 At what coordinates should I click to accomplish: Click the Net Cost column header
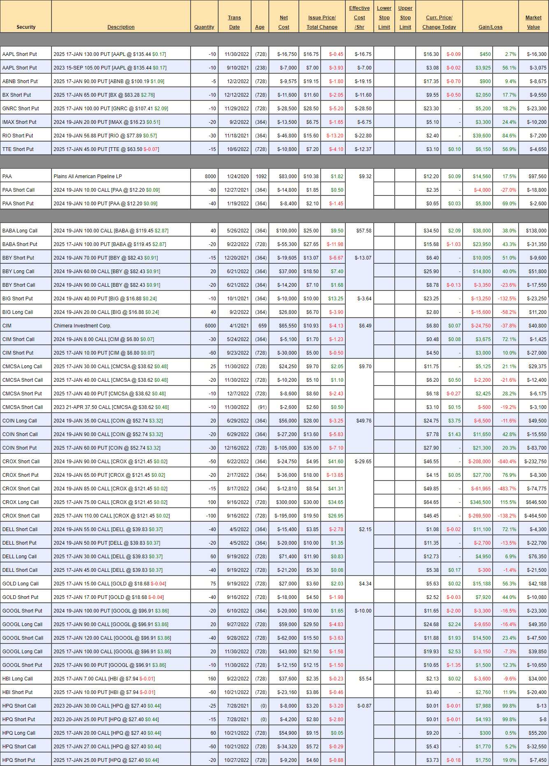coord(284,22)
